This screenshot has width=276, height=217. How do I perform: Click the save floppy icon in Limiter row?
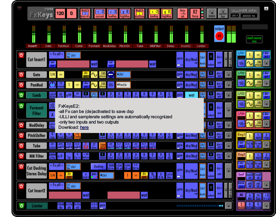point(228,206)
